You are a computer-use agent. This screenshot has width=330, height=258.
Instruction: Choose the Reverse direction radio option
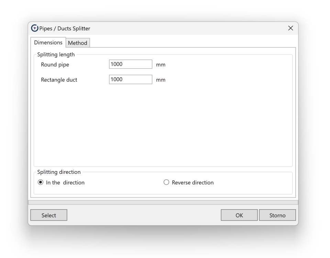click(x=166, y=183)
